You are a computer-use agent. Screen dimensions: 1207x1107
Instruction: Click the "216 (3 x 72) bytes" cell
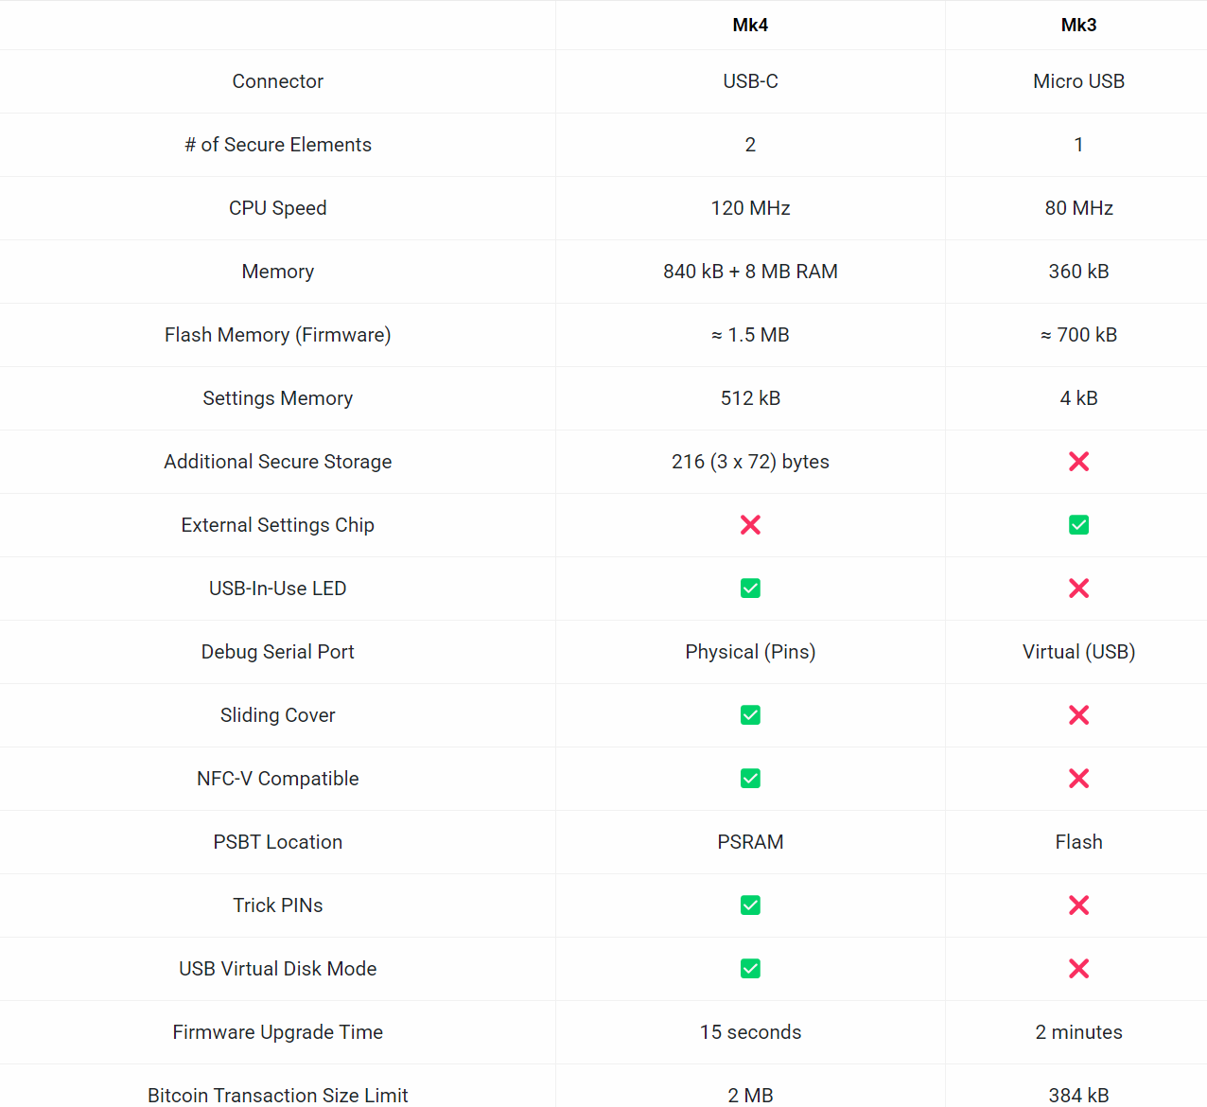pos(750,462)
